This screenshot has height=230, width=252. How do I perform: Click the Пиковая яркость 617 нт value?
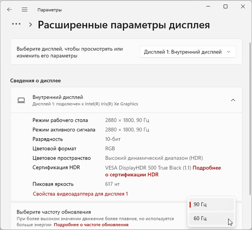(112, 184)
